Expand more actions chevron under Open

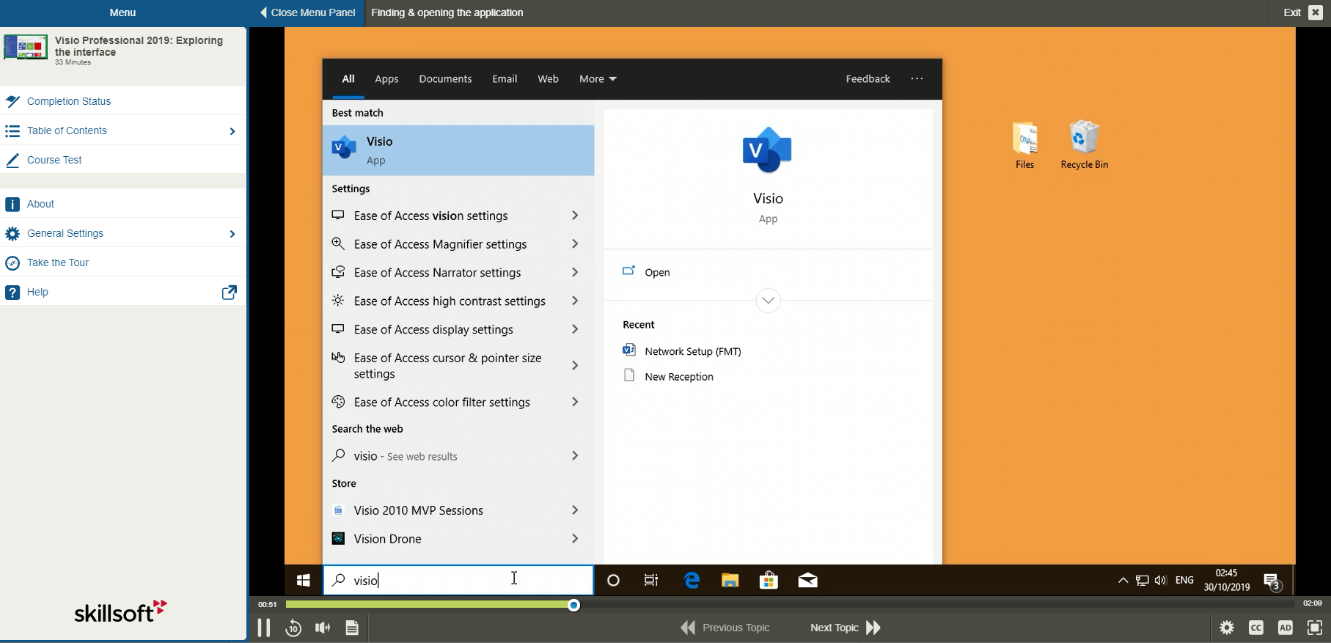[768, 301]
